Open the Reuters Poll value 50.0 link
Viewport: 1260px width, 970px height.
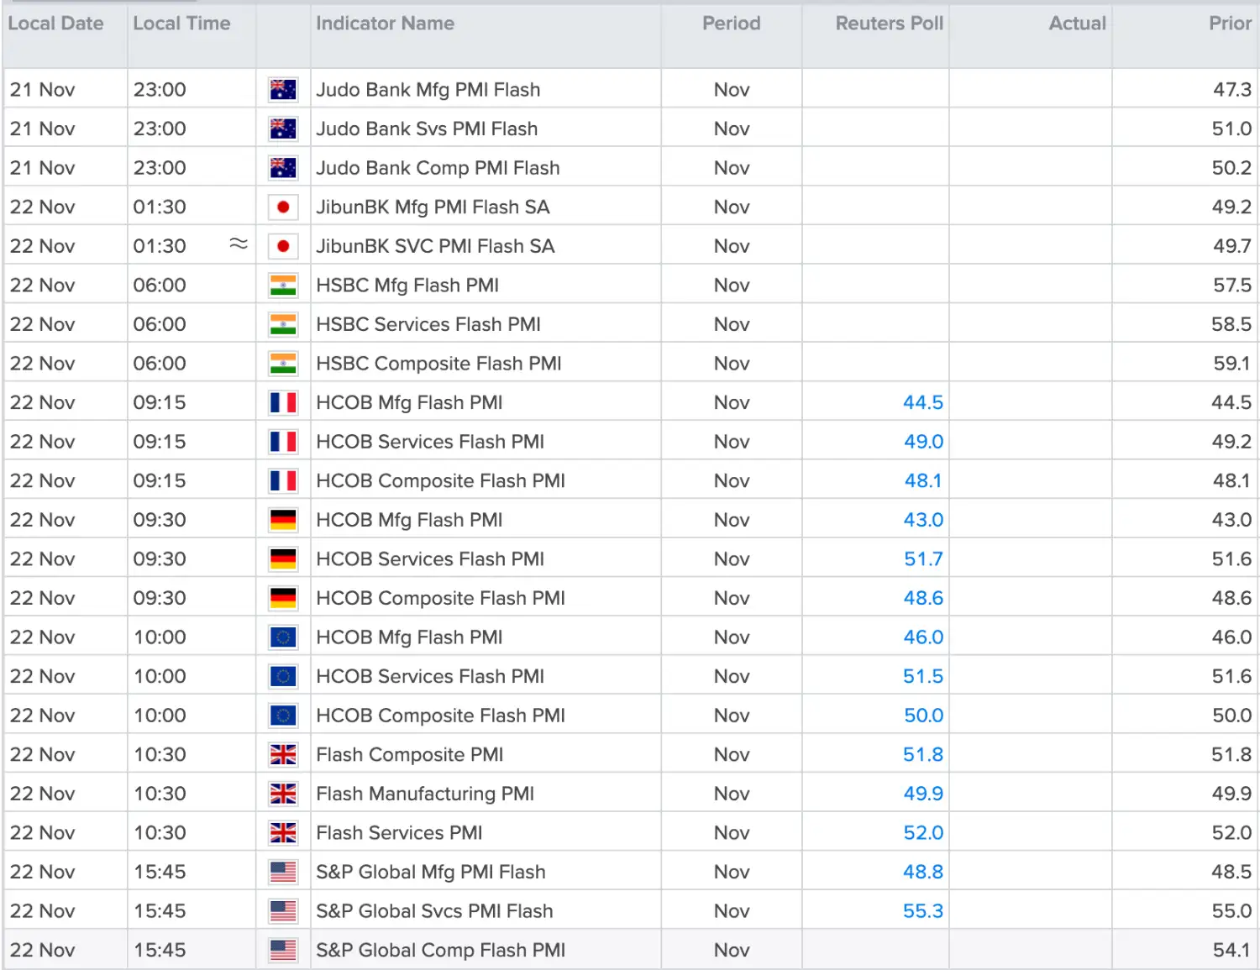(x=923, y=716)
